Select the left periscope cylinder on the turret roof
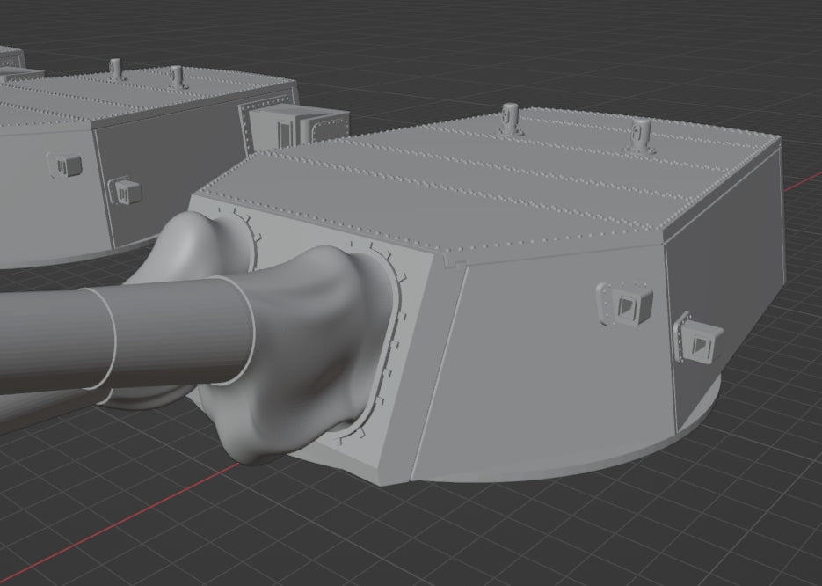The height and width of the screenshot is (586, 822). pyautogui.click(x=508, y=119)
